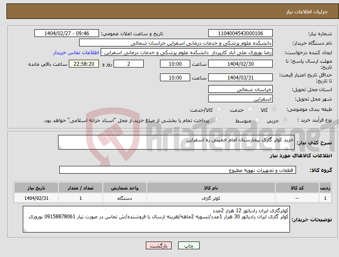This screenshot has width=339, height=257.
Task: Click the کولر گازی item name cell
Action: click(x=211, y=198)
